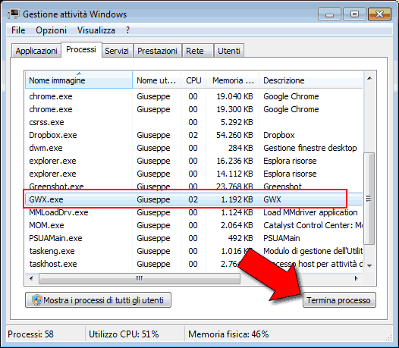Click Termina processo button

click(339, 300)
